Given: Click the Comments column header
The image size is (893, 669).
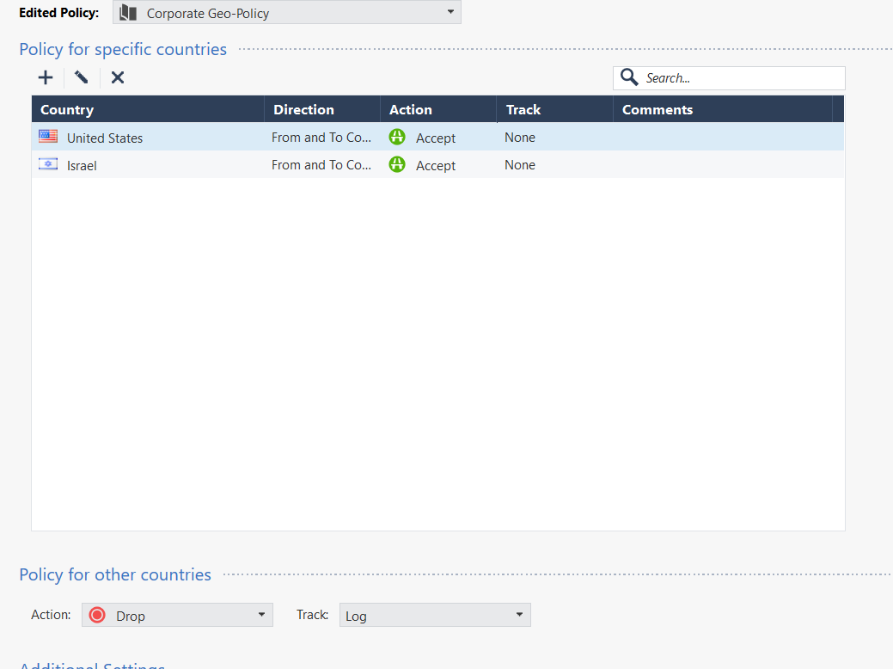Looking at the screenshot, I should pyautogui.click(x=722, y=109).
